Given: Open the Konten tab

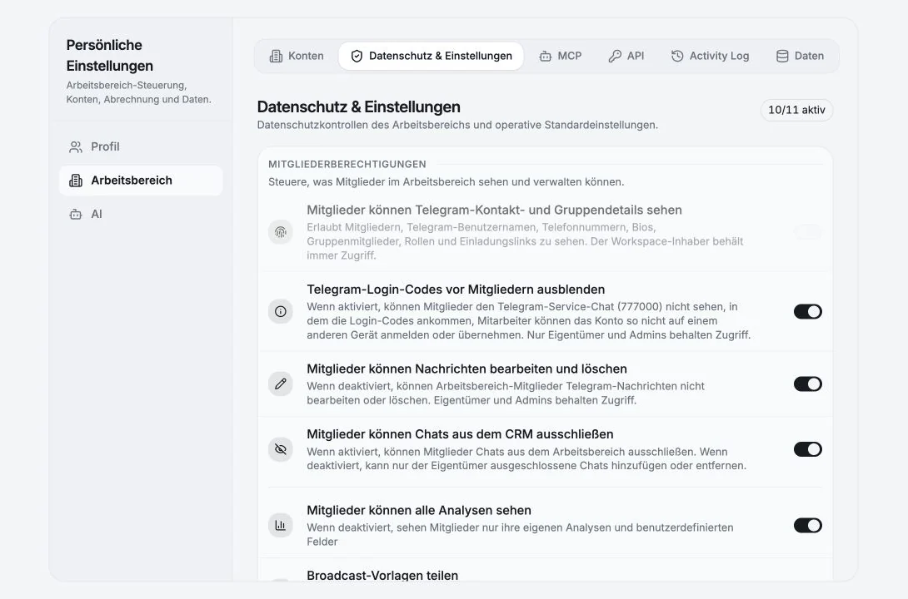Looking at the screenshot, I should click(x=297, y=56).
